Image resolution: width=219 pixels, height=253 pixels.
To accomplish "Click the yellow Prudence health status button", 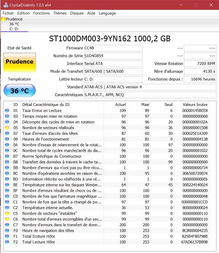I will [x=19, y=62].
